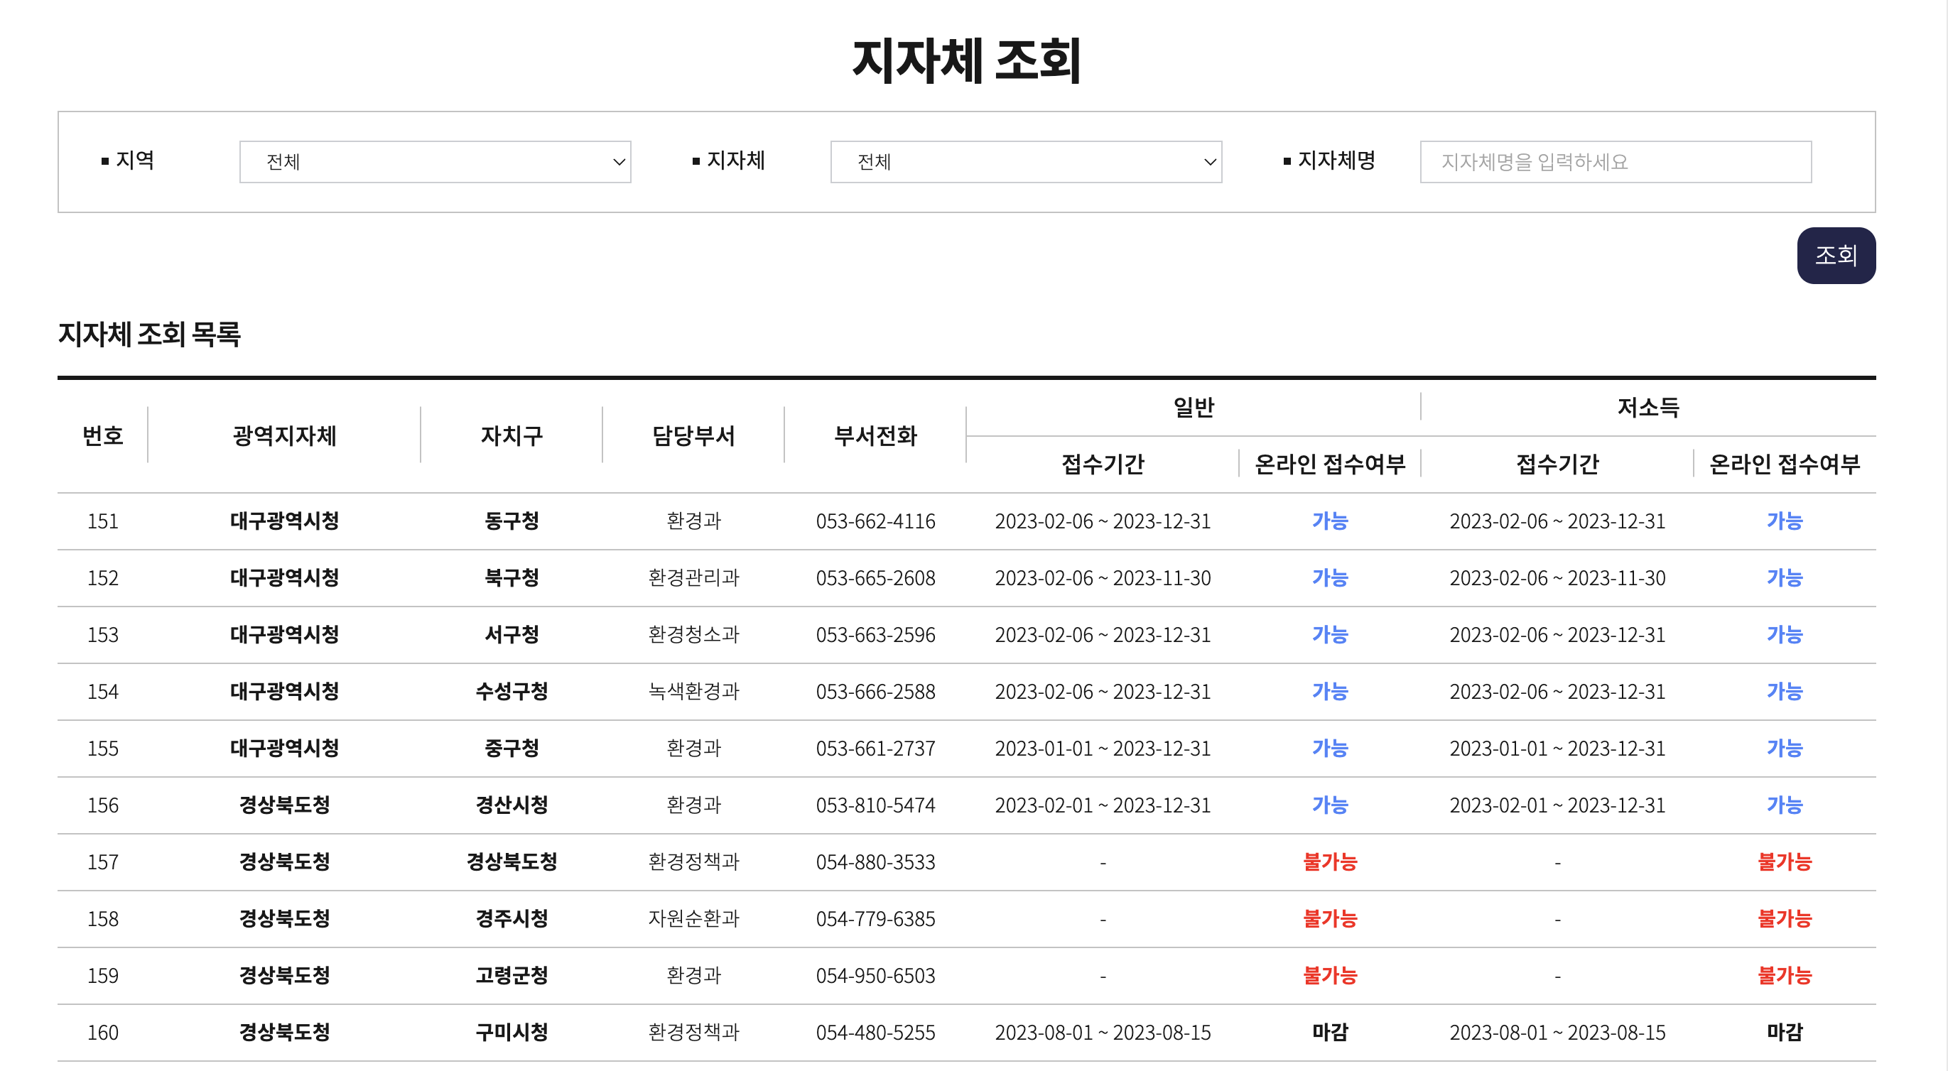This screenshot has width=1948, height=1071.
Task: Click 가능 in 일반 column for 서구청
Action: tap(1329, 634)
